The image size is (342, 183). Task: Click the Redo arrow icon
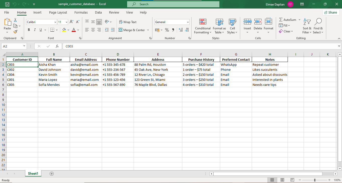point(24,4)
